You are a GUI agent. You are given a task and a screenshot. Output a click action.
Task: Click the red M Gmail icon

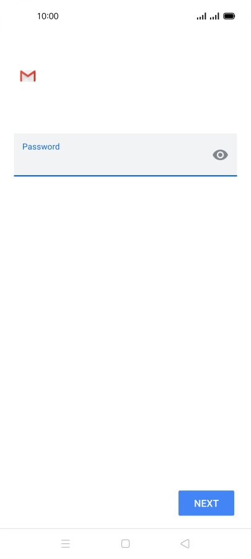[28, 76]
